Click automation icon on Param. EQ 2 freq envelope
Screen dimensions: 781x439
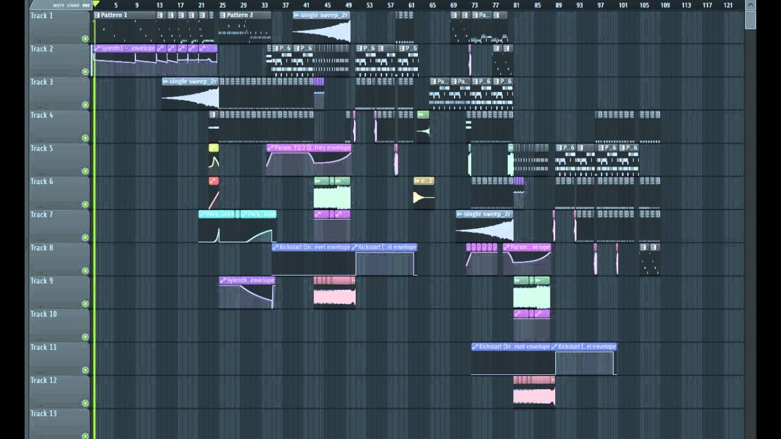point(270,148)
